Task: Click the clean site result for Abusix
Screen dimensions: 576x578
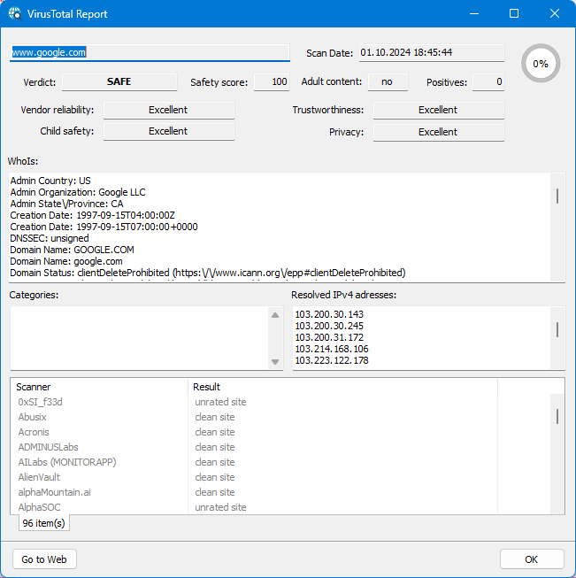Action: 215,417
